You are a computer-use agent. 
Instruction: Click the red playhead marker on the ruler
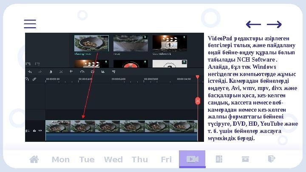click(198, 76)
